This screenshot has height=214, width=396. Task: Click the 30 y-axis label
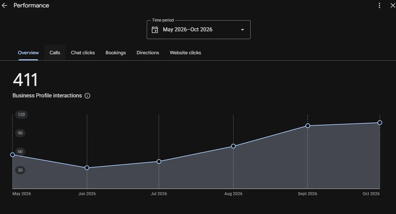[20, 170]
